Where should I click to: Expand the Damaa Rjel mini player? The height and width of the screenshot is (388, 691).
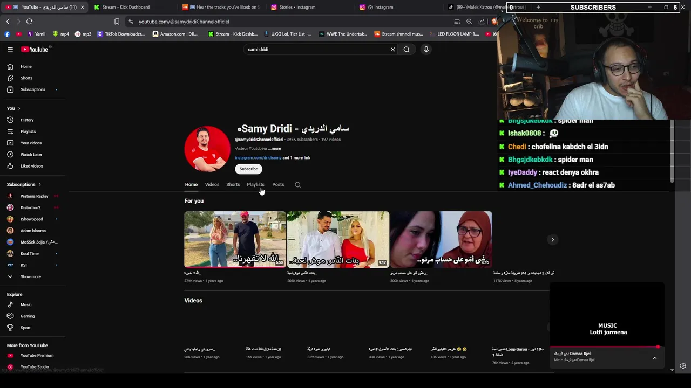pos(655,358)
